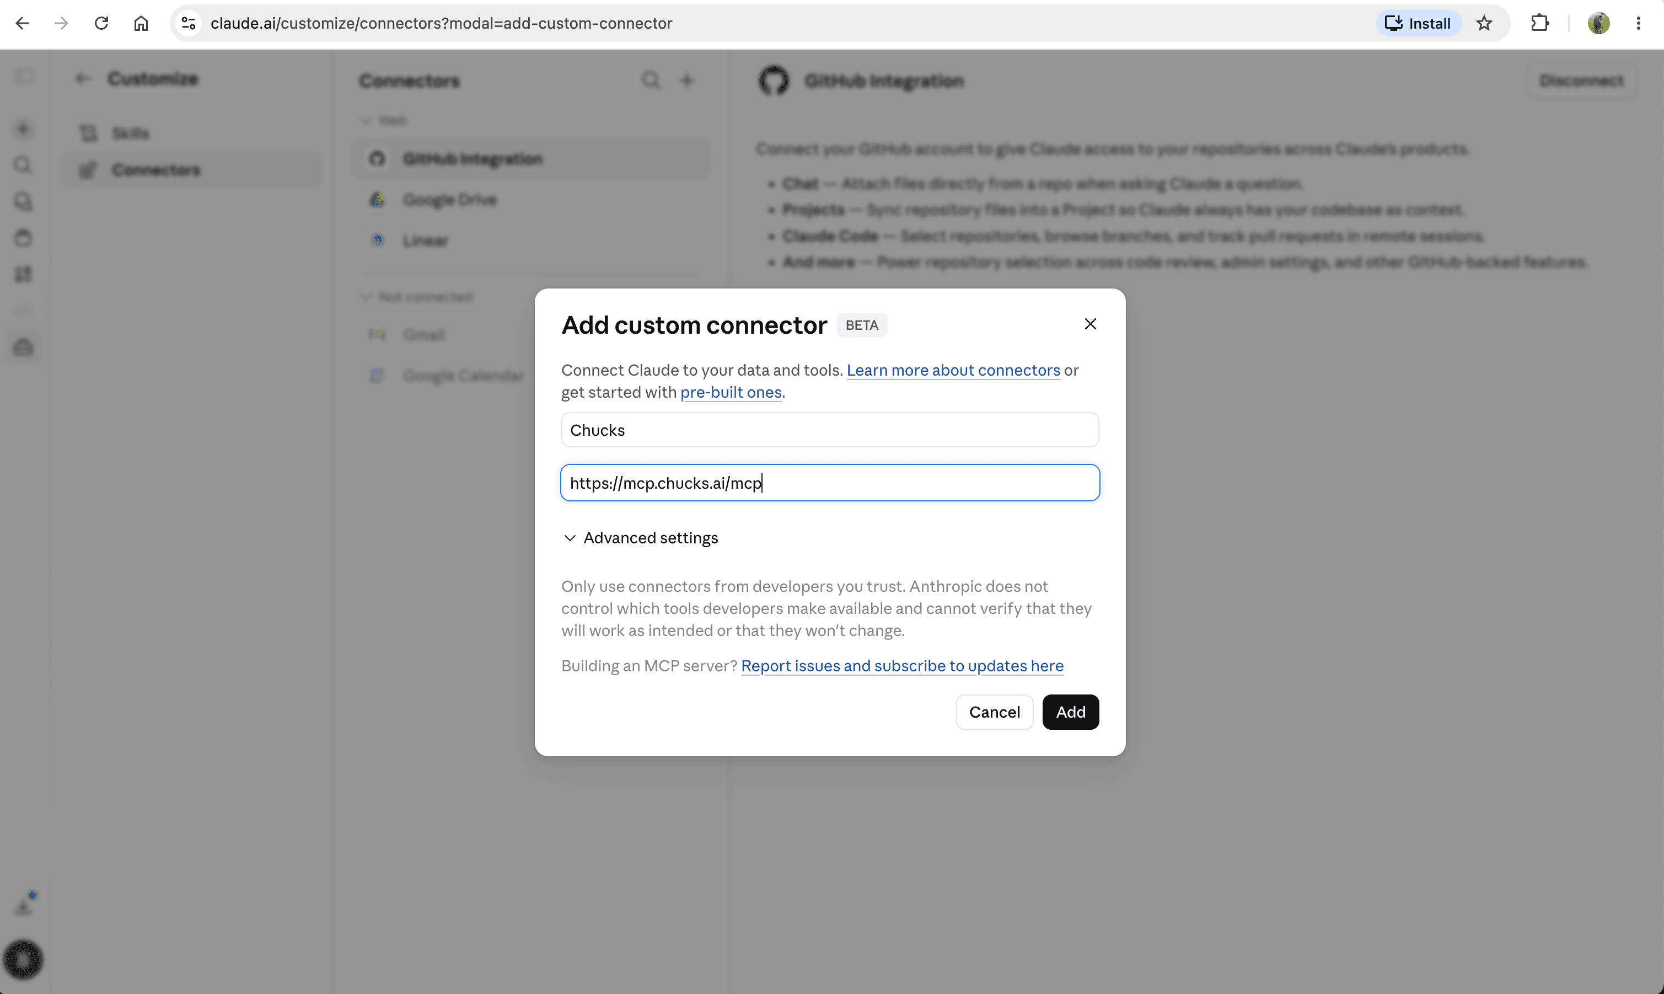Close the Add custom connector dialog
The width and height of the screenshot is (1664, 994).
click(1089, 324)
